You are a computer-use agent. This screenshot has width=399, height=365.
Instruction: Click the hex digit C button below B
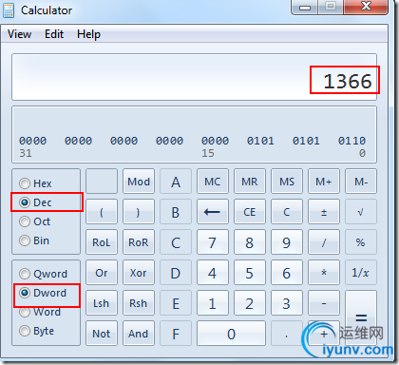(x=176, y=242)
